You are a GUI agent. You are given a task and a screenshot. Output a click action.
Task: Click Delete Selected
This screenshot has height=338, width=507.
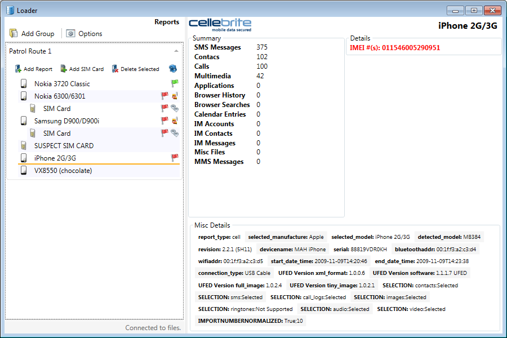[x=135, y=69]
